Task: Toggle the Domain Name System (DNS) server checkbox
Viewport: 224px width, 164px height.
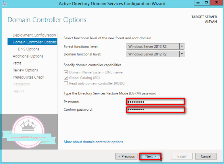Action: click(66, 72)
